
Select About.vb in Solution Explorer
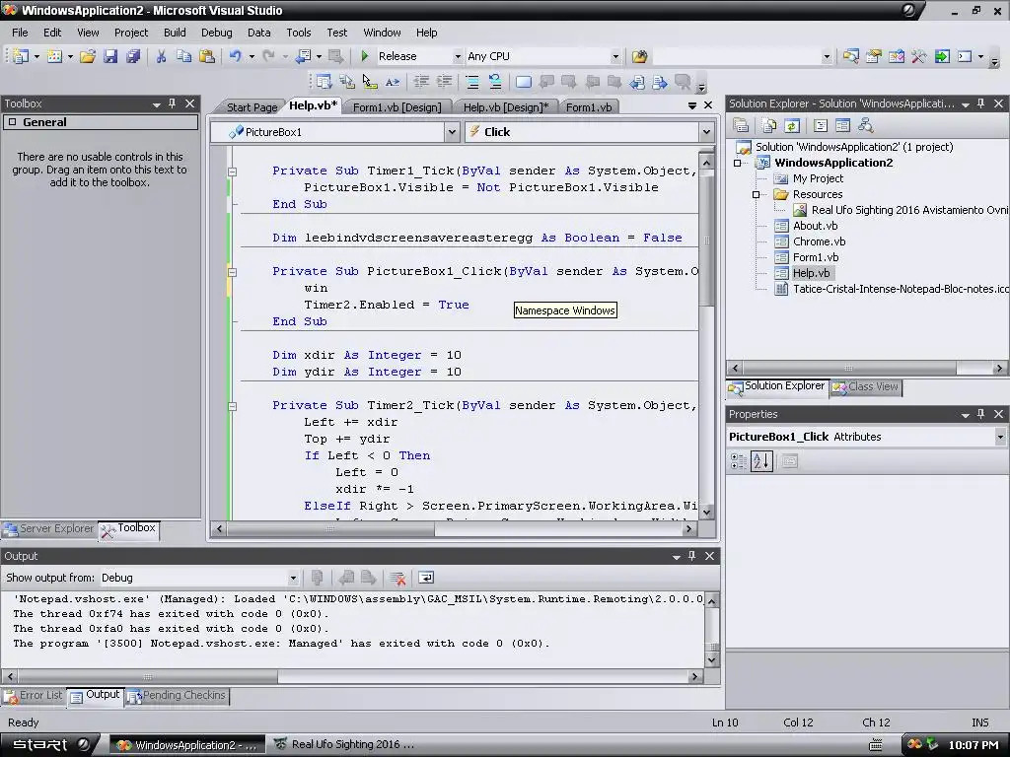[815, 226]
